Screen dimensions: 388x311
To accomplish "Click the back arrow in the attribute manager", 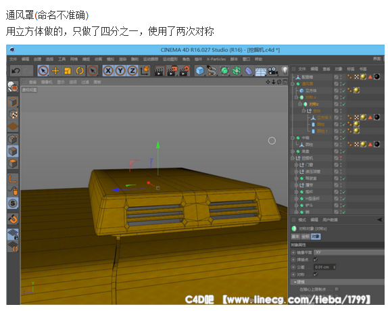I will 379,220.
